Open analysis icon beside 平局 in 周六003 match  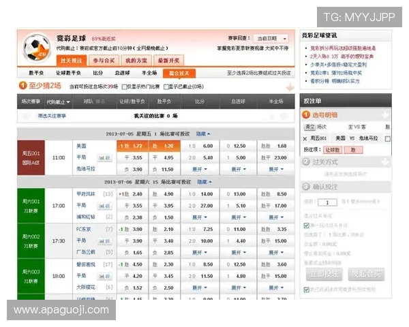coord(105,277)
